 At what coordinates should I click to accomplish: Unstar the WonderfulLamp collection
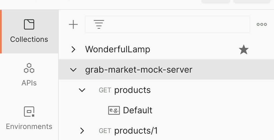(243, 50)
